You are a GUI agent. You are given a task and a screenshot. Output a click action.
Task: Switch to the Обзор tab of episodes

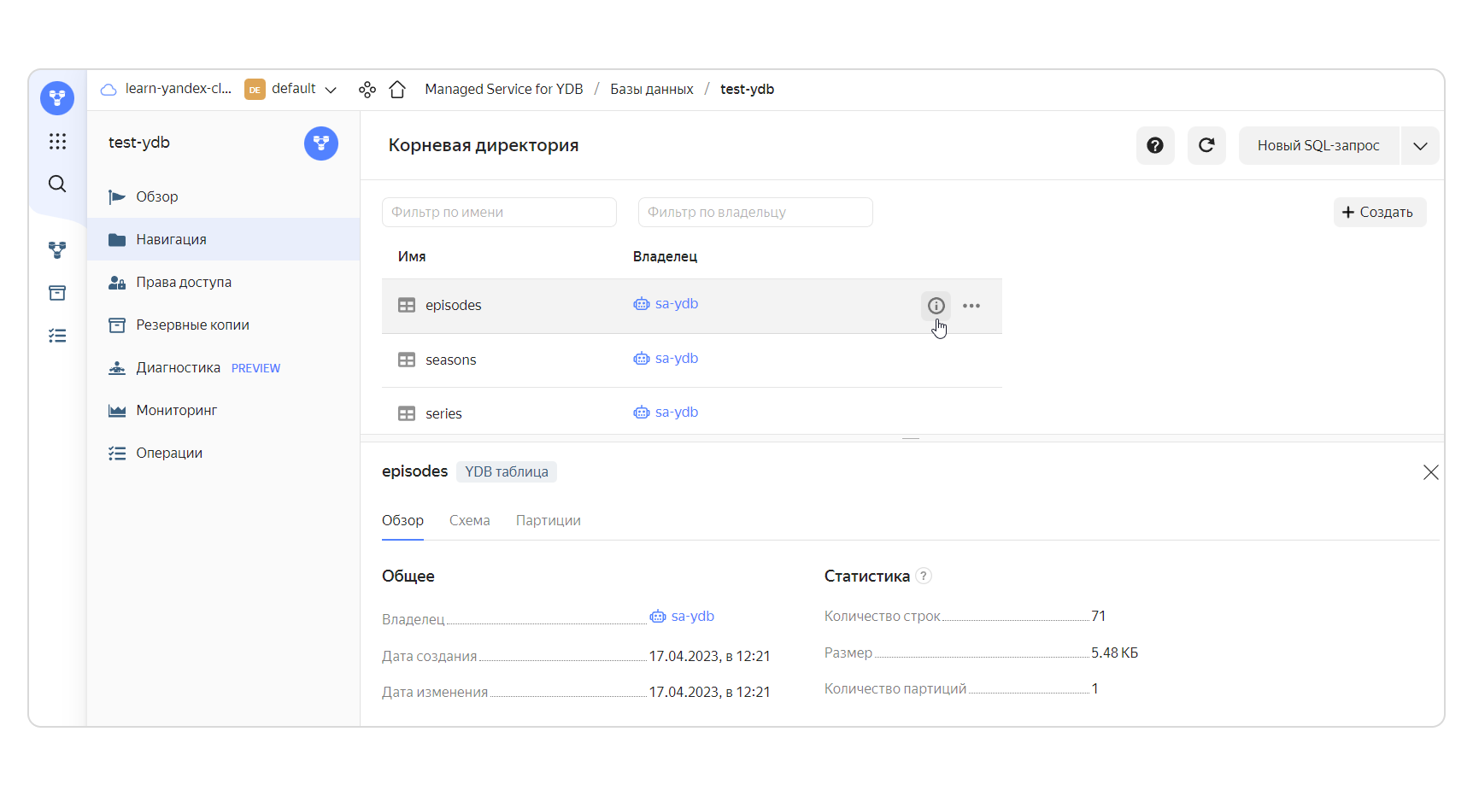(x=402, y=520)
